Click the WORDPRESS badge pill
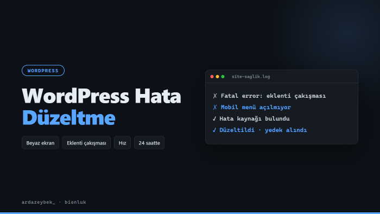The height and width of the screenshot is (214, 380). tap(43, 71)
